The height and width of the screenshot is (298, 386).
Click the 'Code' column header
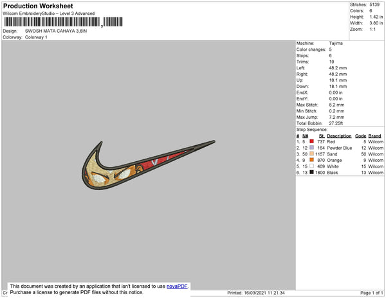point(361,136)
